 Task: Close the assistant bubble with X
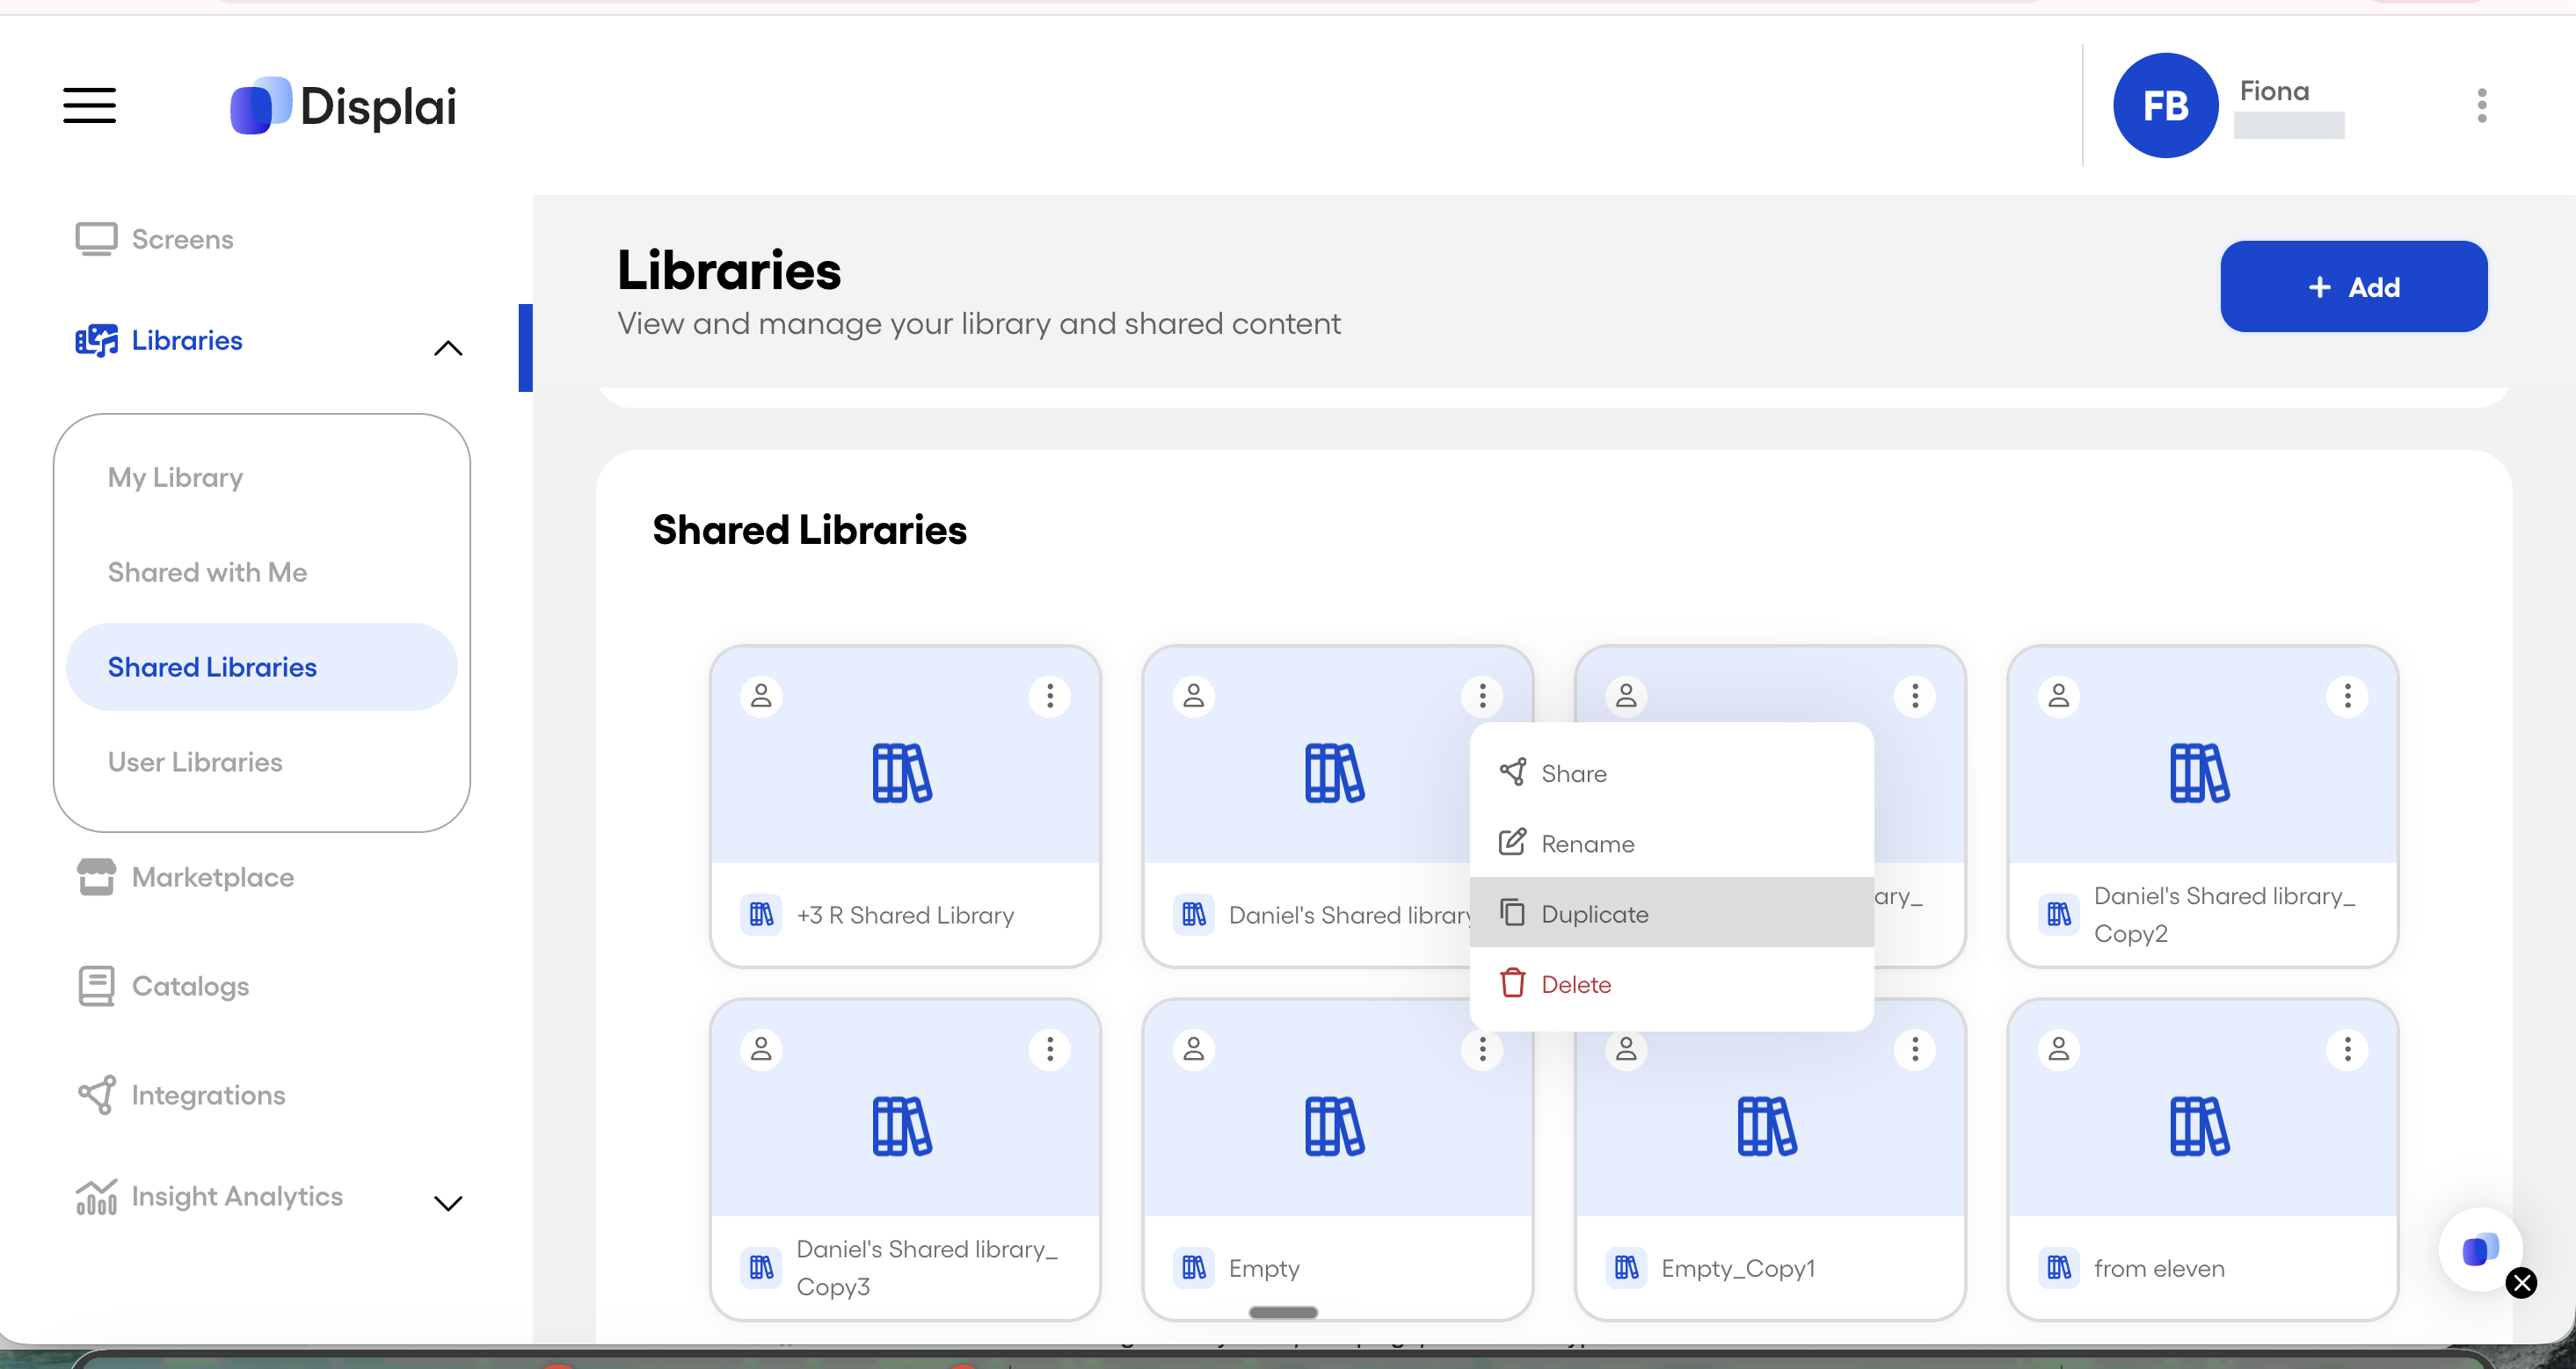(x=2521, y=1283)
